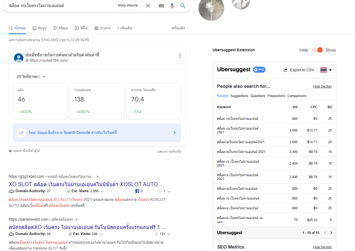Open the three-dot menu on the performance card
Screen dimensions: 355x251
point(180,56)
